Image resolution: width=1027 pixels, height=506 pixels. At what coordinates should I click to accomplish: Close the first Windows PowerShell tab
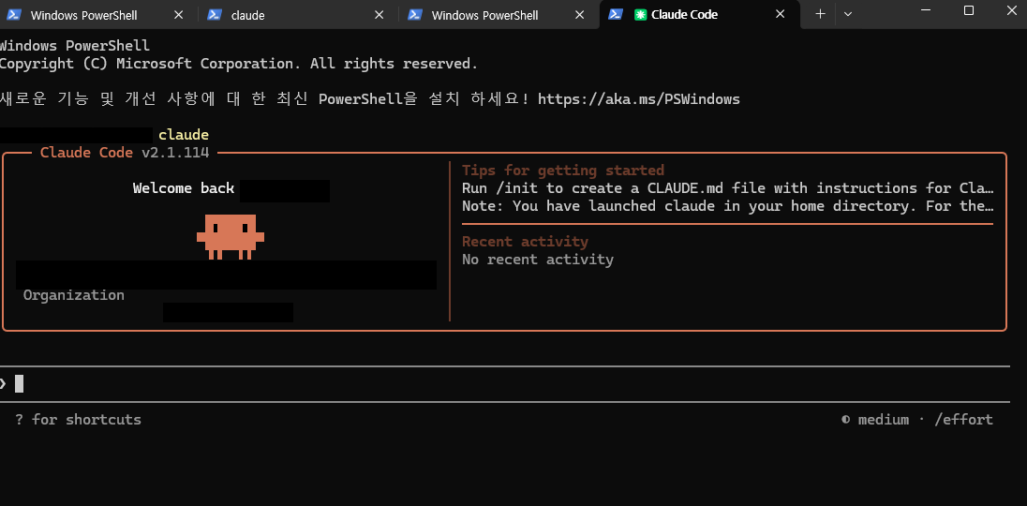coord(178,14)
